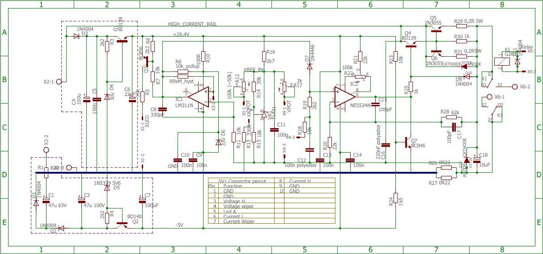This screenshot has width=543, height=254.
Task: Click the thick blue ground bus line
Action: click(235, 173)
